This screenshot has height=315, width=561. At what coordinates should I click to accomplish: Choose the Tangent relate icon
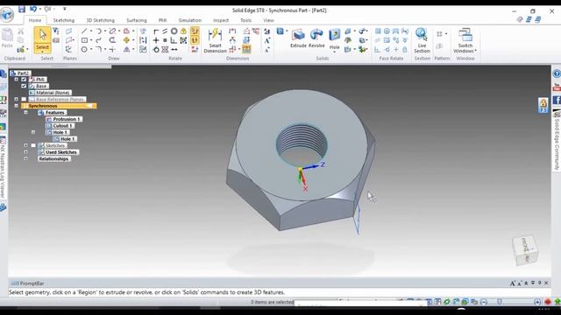coord(156,49)
